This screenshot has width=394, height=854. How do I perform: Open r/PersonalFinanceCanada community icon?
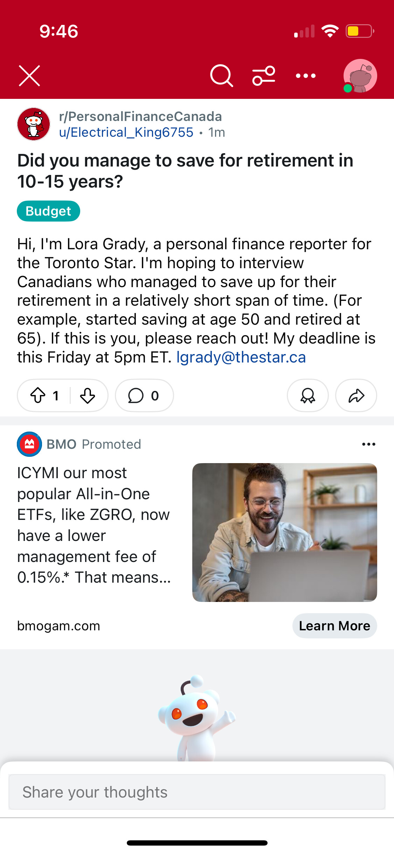34,124
